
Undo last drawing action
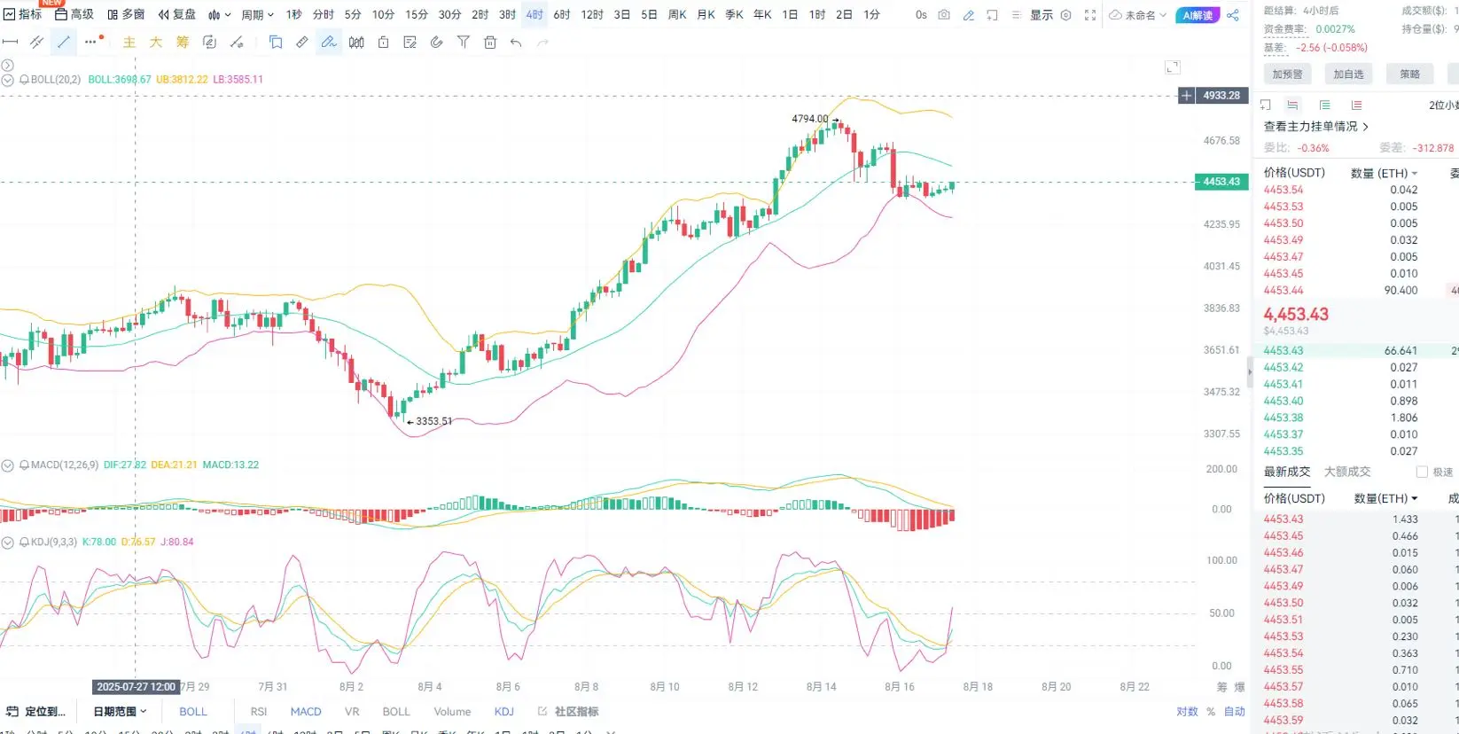tap(516, 42)
